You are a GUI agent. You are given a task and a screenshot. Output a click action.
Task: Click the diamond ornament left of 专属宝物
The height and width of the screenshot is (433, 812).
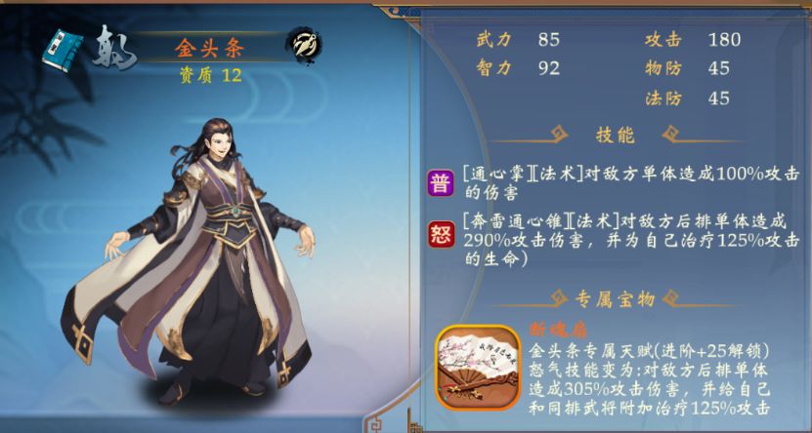click(559, 297)
